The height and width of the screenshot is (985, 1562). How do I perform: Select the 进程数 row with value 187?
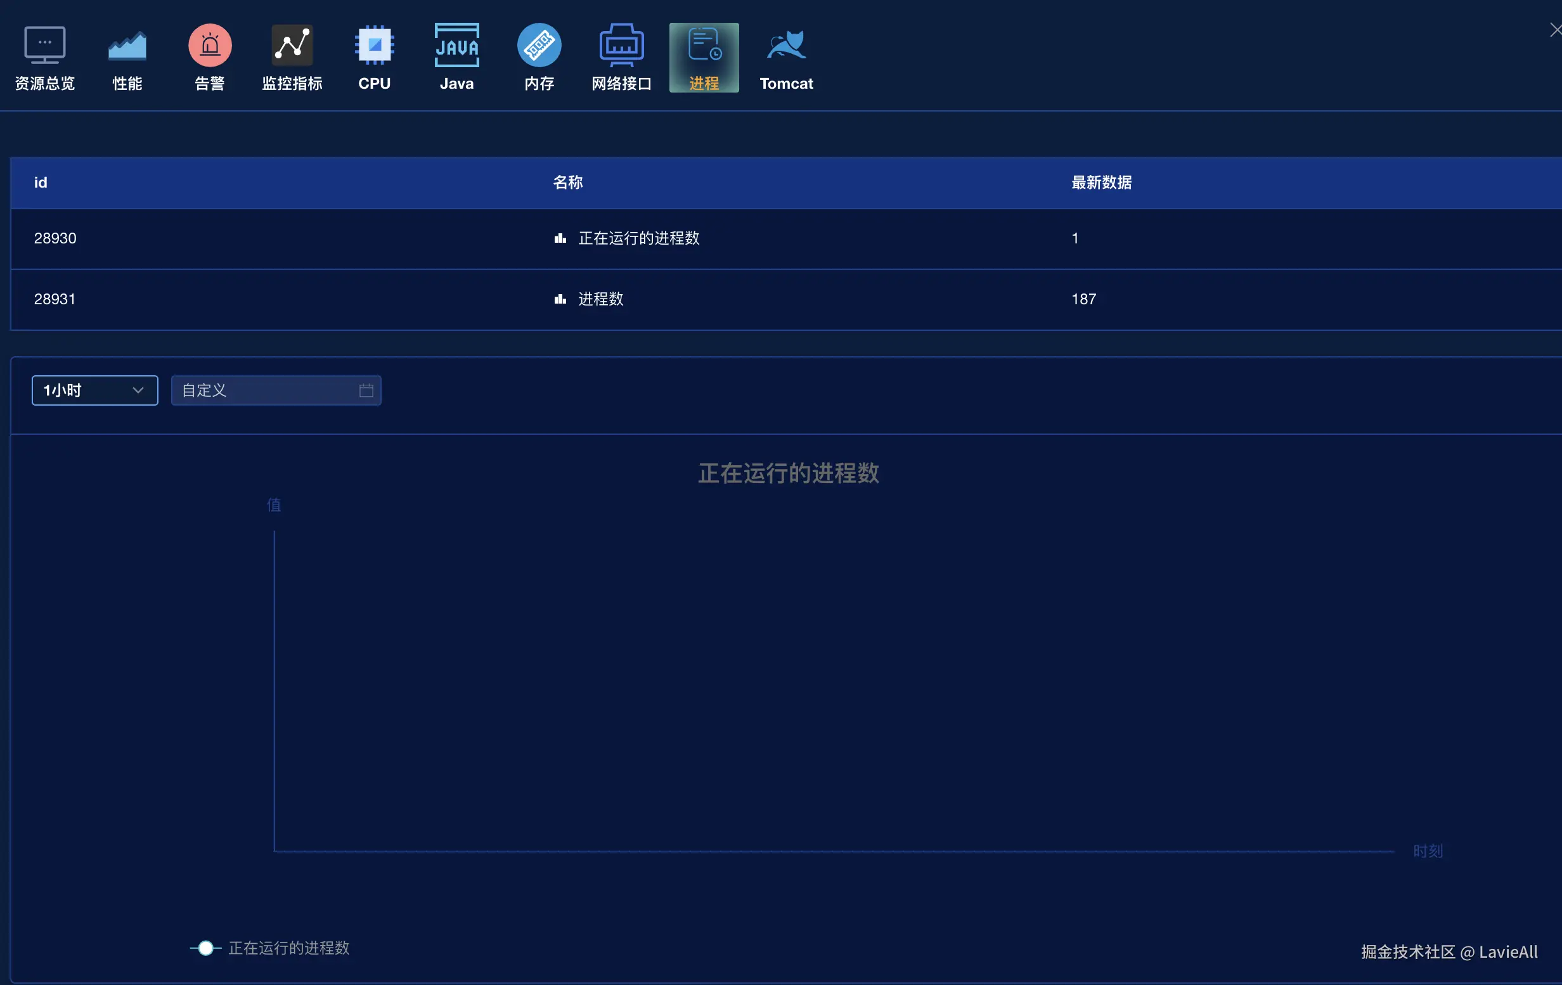coord(1083,299)
